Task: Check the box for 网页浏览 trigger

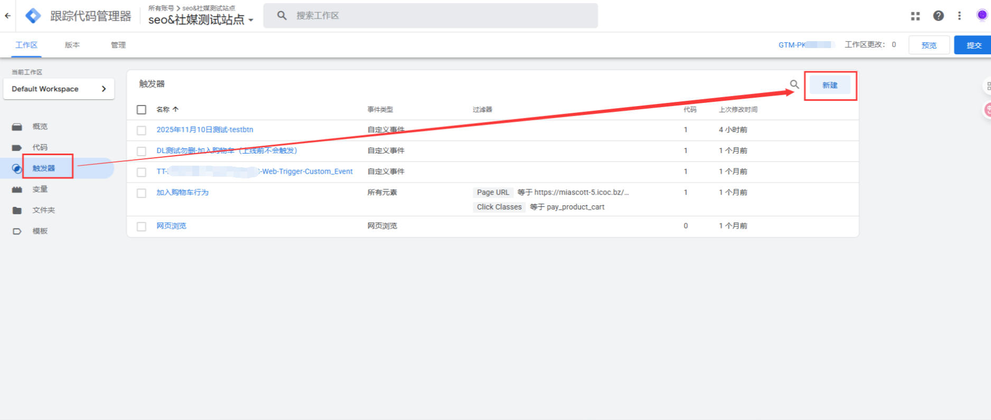Action: [142, 226]
